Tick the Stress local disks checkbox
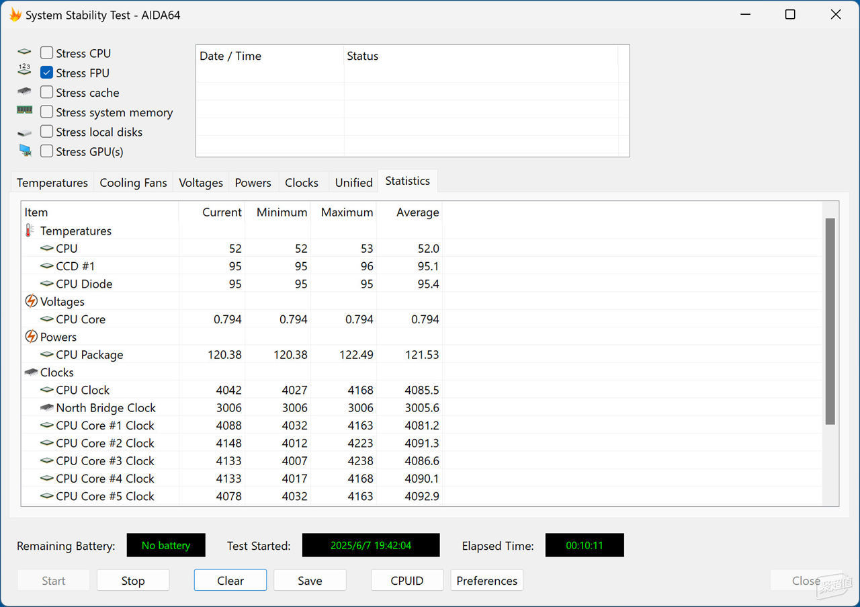The width and height of the screenshot is (860, 607). (x=46, y=131)
